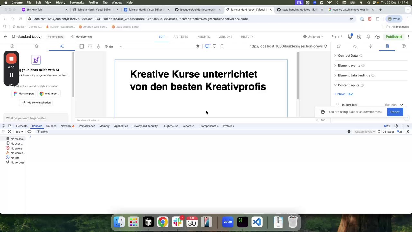Expand the Connect Data section

(x=348, y=56)
